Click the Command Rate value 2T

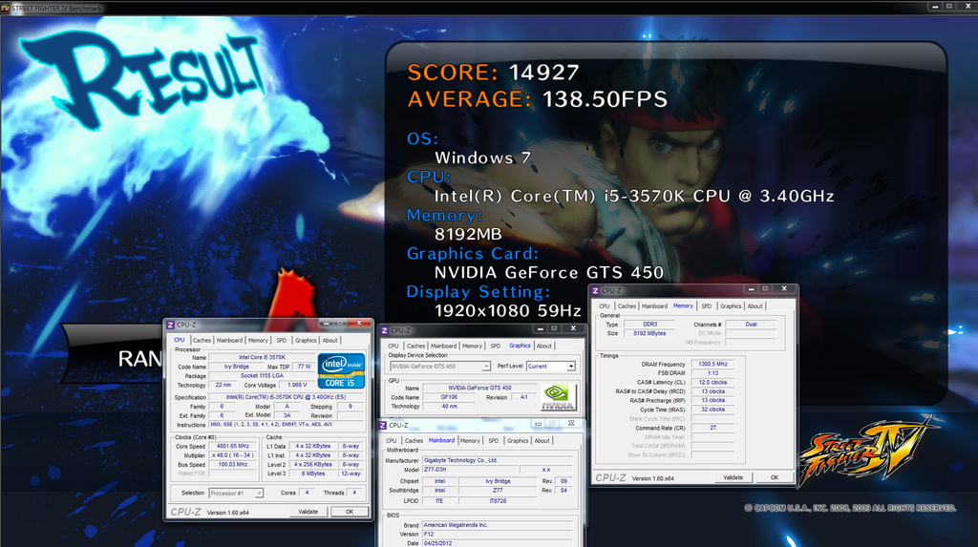[712, 428]
